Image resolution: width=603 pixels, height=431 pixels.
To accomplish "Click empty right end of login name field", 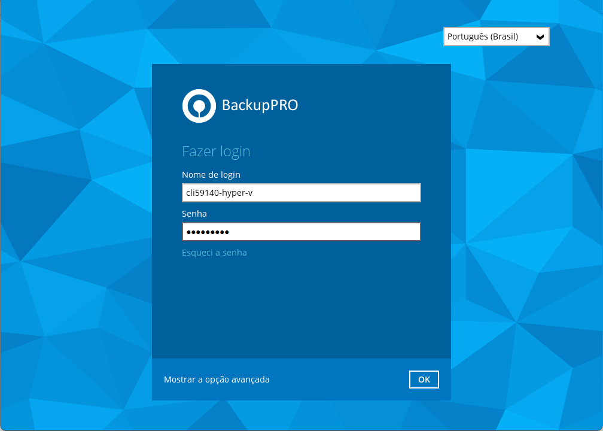I will pyautogui.click(x=383, y=193).
